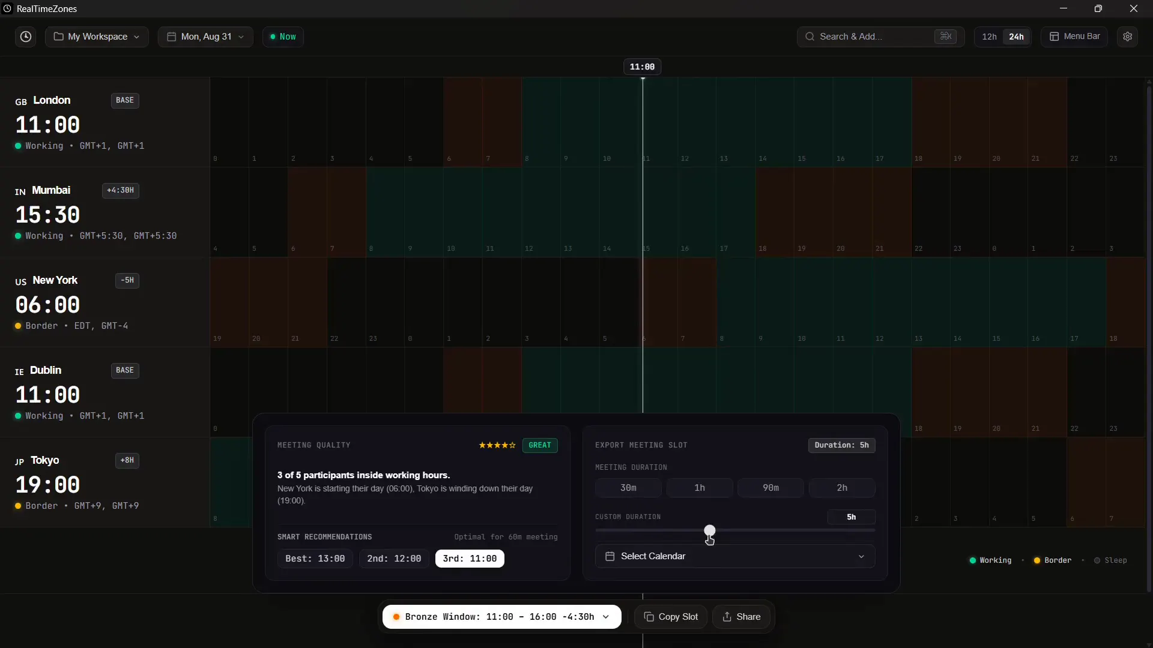Image resolution: width=1153 pixels, height=648 pixels.
Task: Click the keyboard shortcut badge in search
Action: click(946, 37)
